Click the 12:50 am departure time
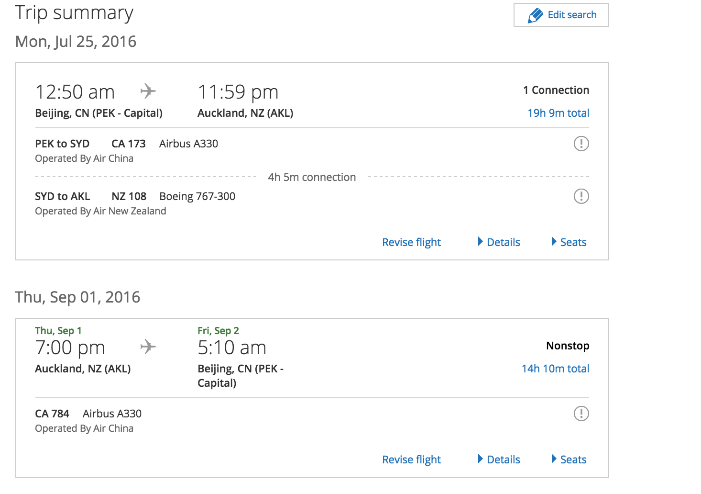This screenshot has width=701, height=494. tap(75, 92)
